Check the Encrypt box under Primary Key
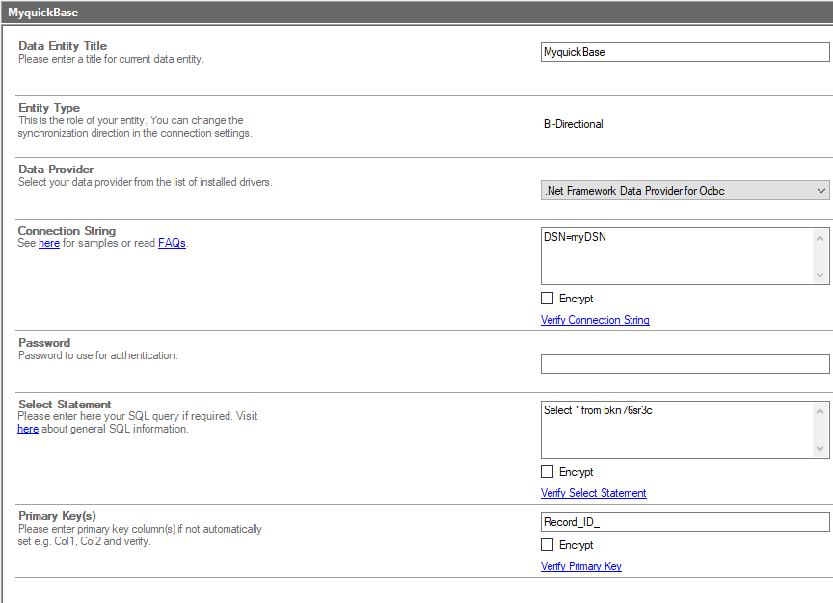This screenshot has height=603, width=833. click(548, 545)
